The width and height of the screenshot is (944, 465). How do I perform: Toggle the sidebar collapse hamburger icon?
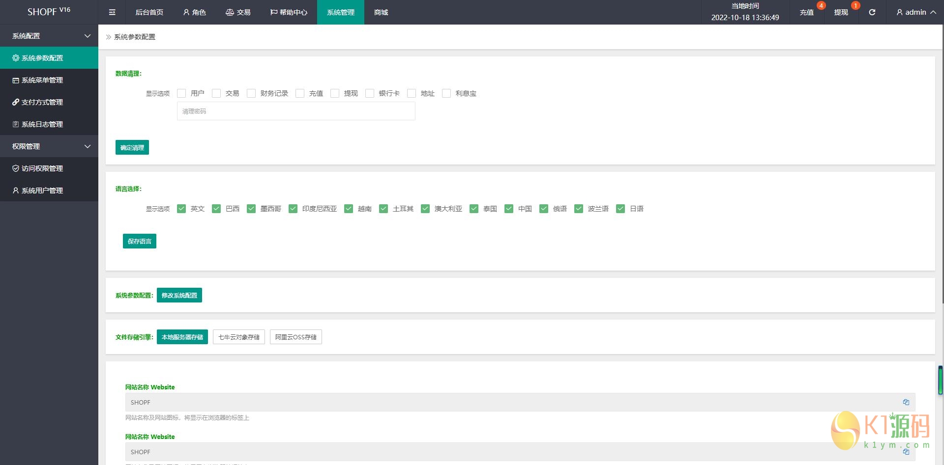tap(112, 12)
